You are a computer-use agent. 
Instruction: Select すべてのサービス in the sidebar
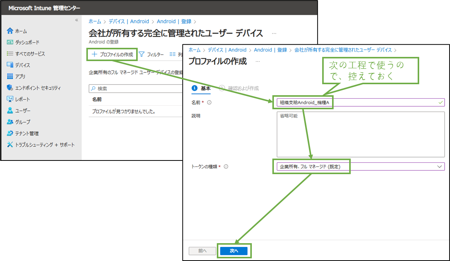30,54
